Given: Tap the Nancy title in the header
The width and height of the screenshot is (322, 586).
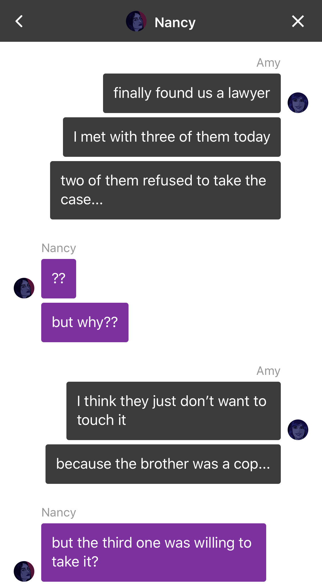Looking at the screenshot, I should point(175,22).
